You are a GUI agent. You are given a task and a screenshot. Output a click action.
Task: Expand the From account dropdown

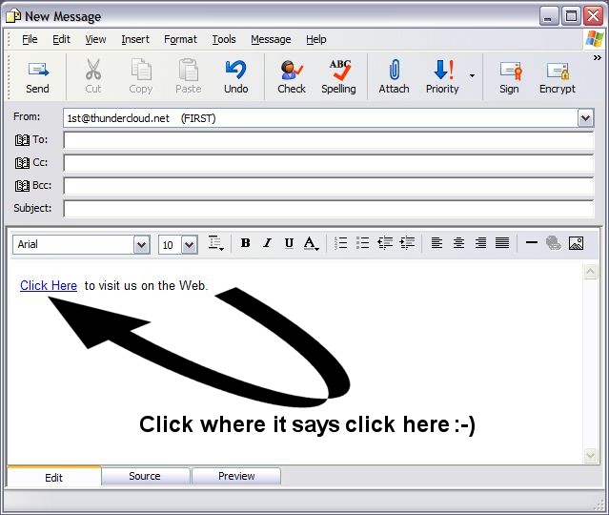pos(586,118)
